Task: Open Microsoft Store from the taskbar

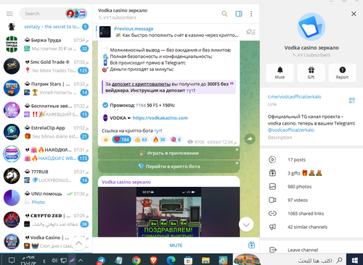Action: pos(188,260)
